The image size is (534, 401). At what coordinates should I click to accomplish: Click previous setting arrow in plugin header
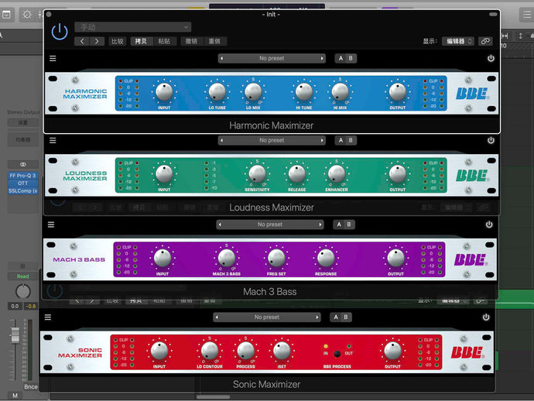point(82,41)
